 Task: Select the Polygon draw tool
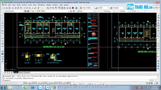3,23
